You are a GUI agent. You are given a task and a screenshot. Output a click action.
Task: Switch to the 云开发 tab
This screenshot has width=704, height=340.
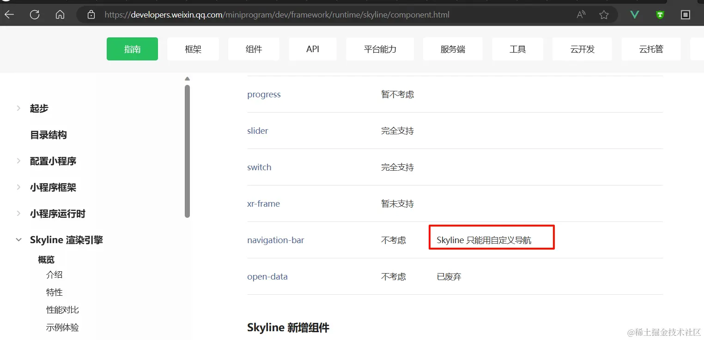(x=582, y=48)
